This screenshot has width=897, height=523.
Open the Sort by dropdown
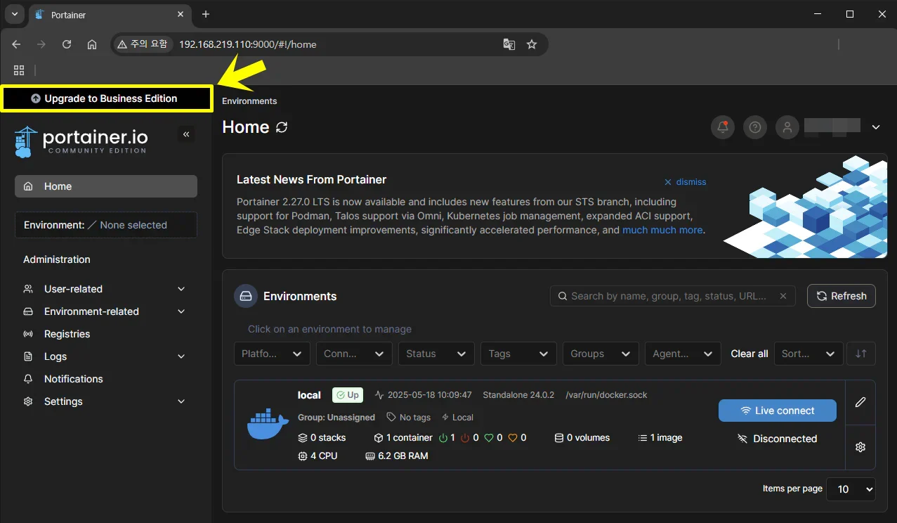(808, 354)
